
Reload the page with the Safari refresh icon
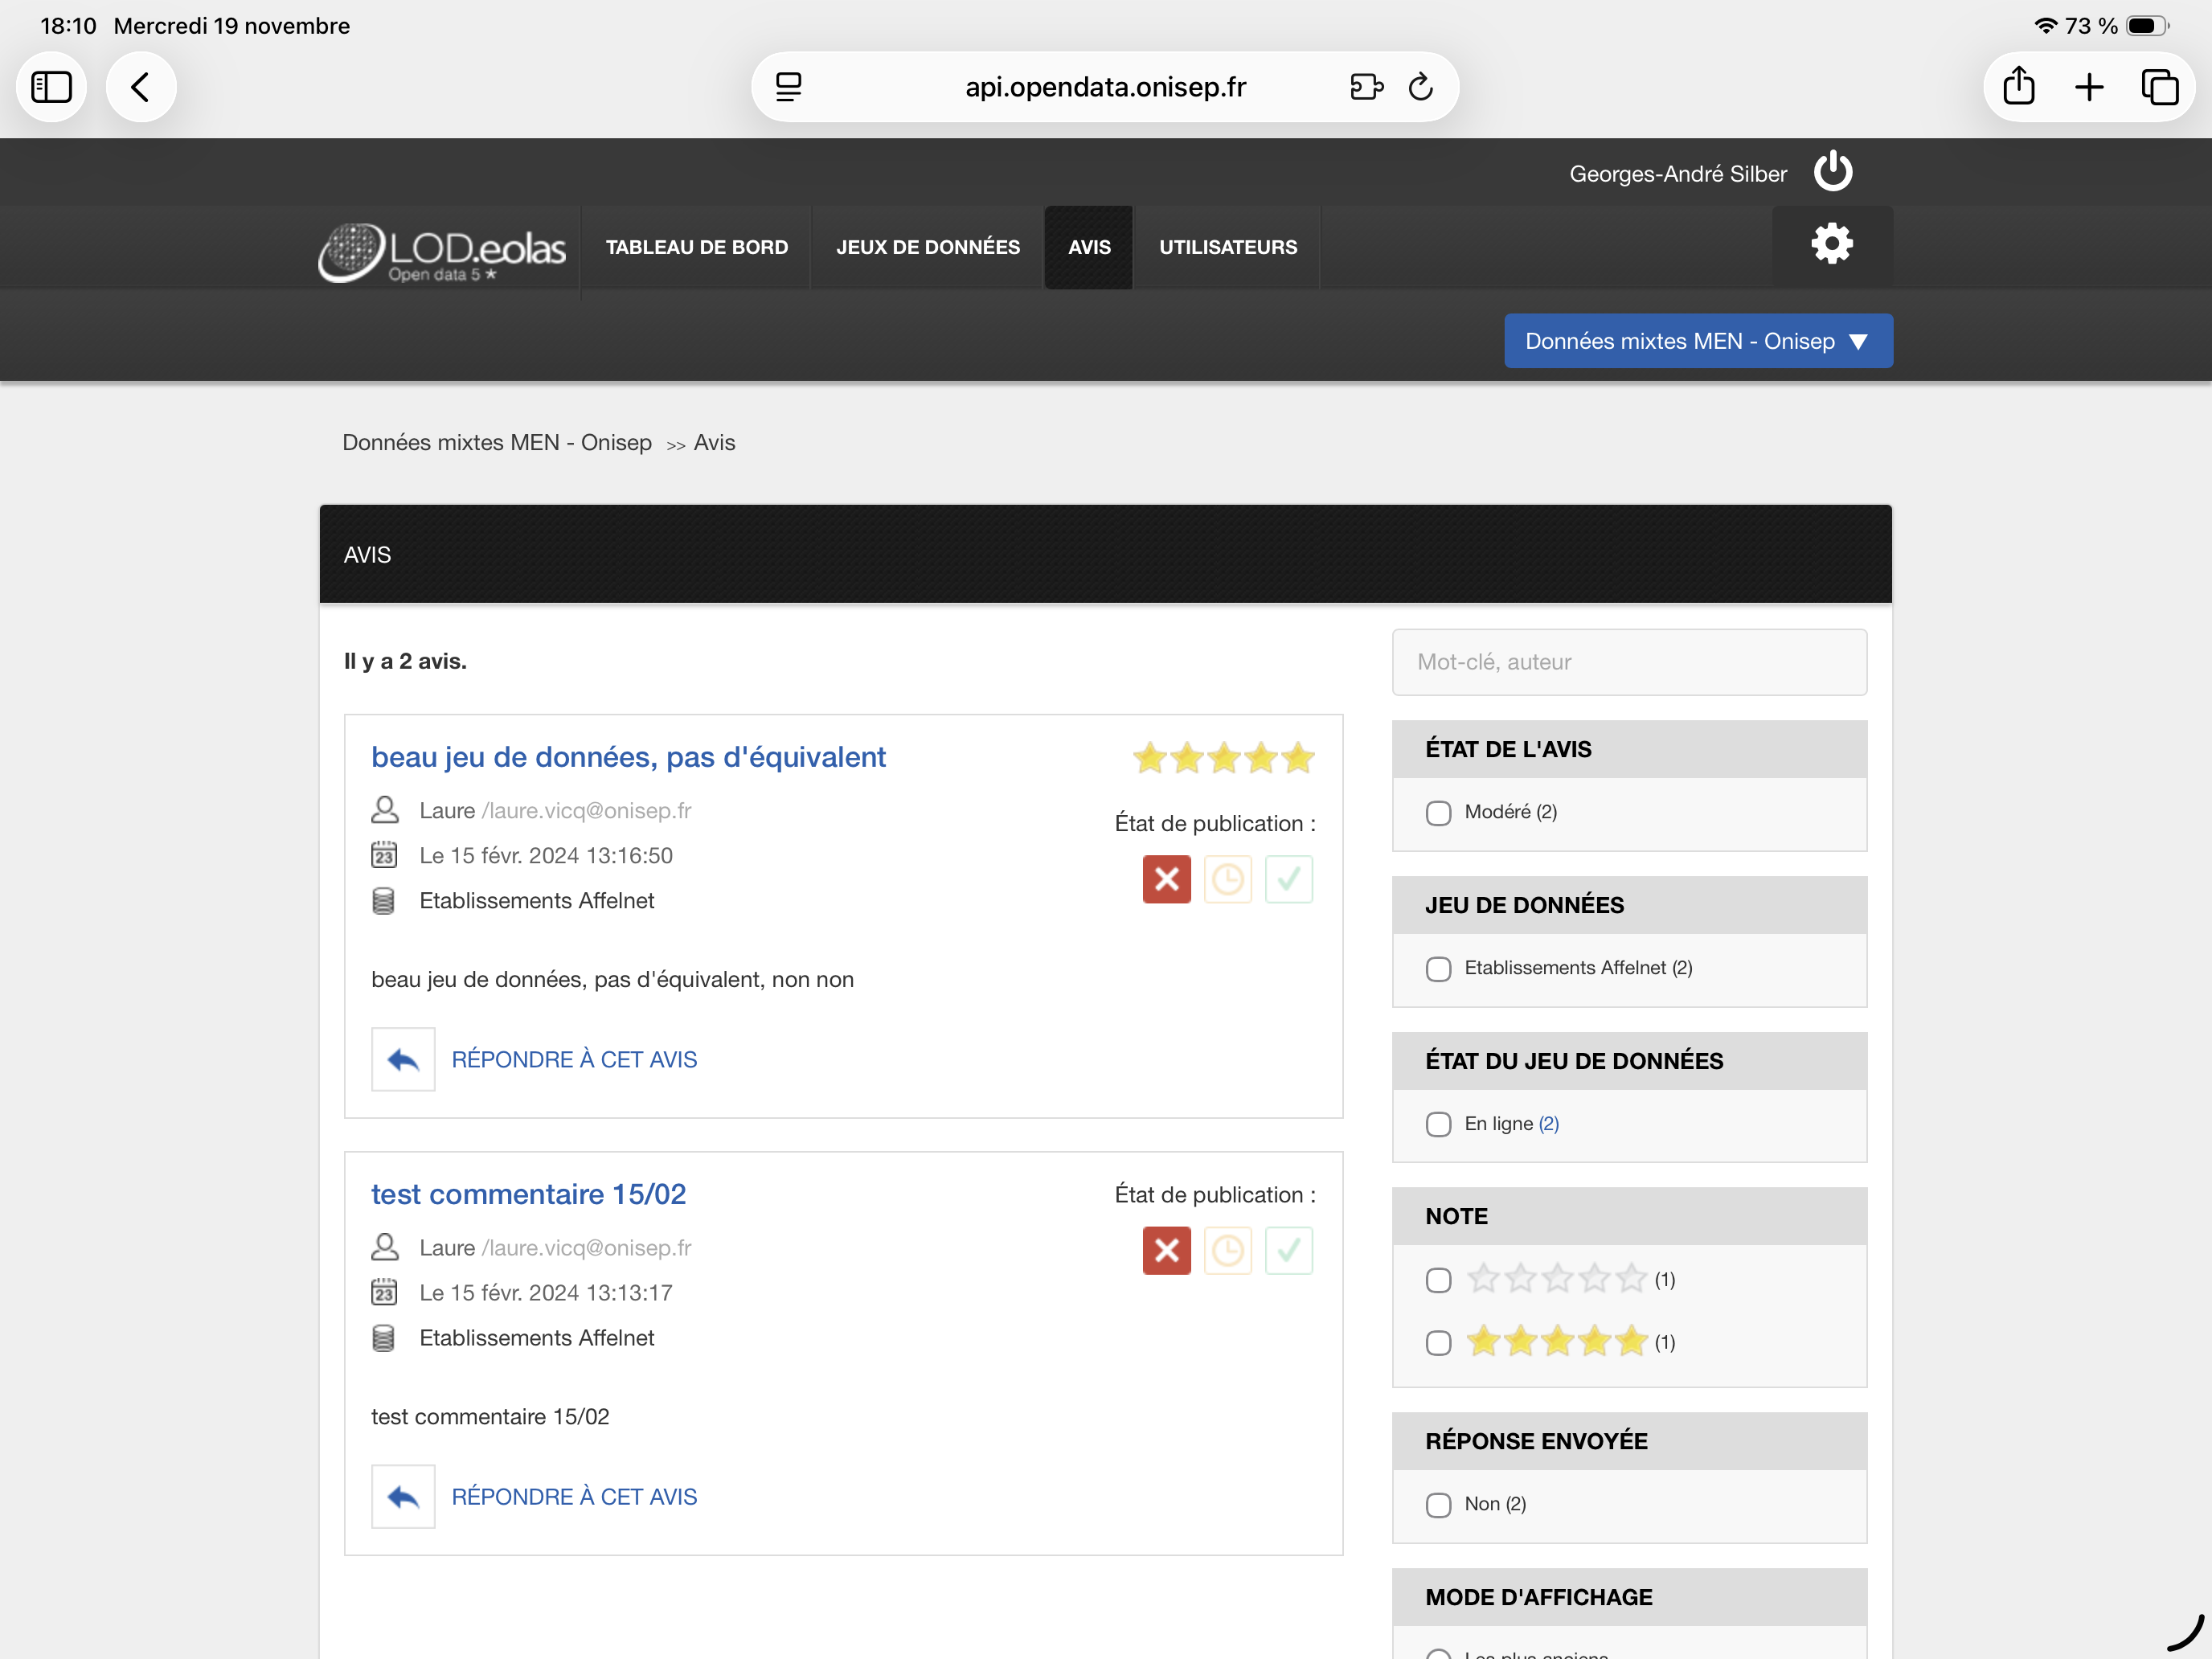(1420, 87)
